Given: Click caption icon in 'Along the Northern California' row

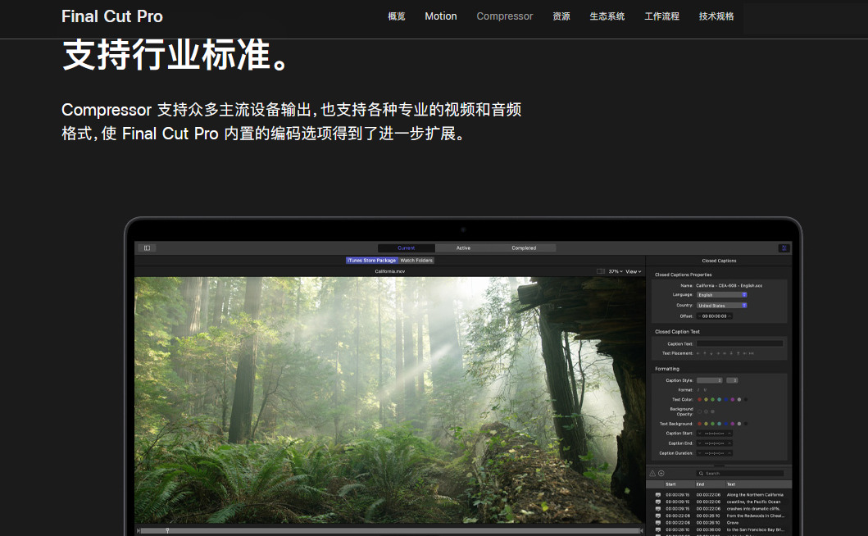Looking at the screenshot, I should 657,495.
